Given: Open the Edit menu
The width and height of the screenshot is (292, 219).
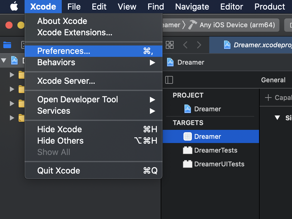Looking at the screenshot, I should click(99, 7).
